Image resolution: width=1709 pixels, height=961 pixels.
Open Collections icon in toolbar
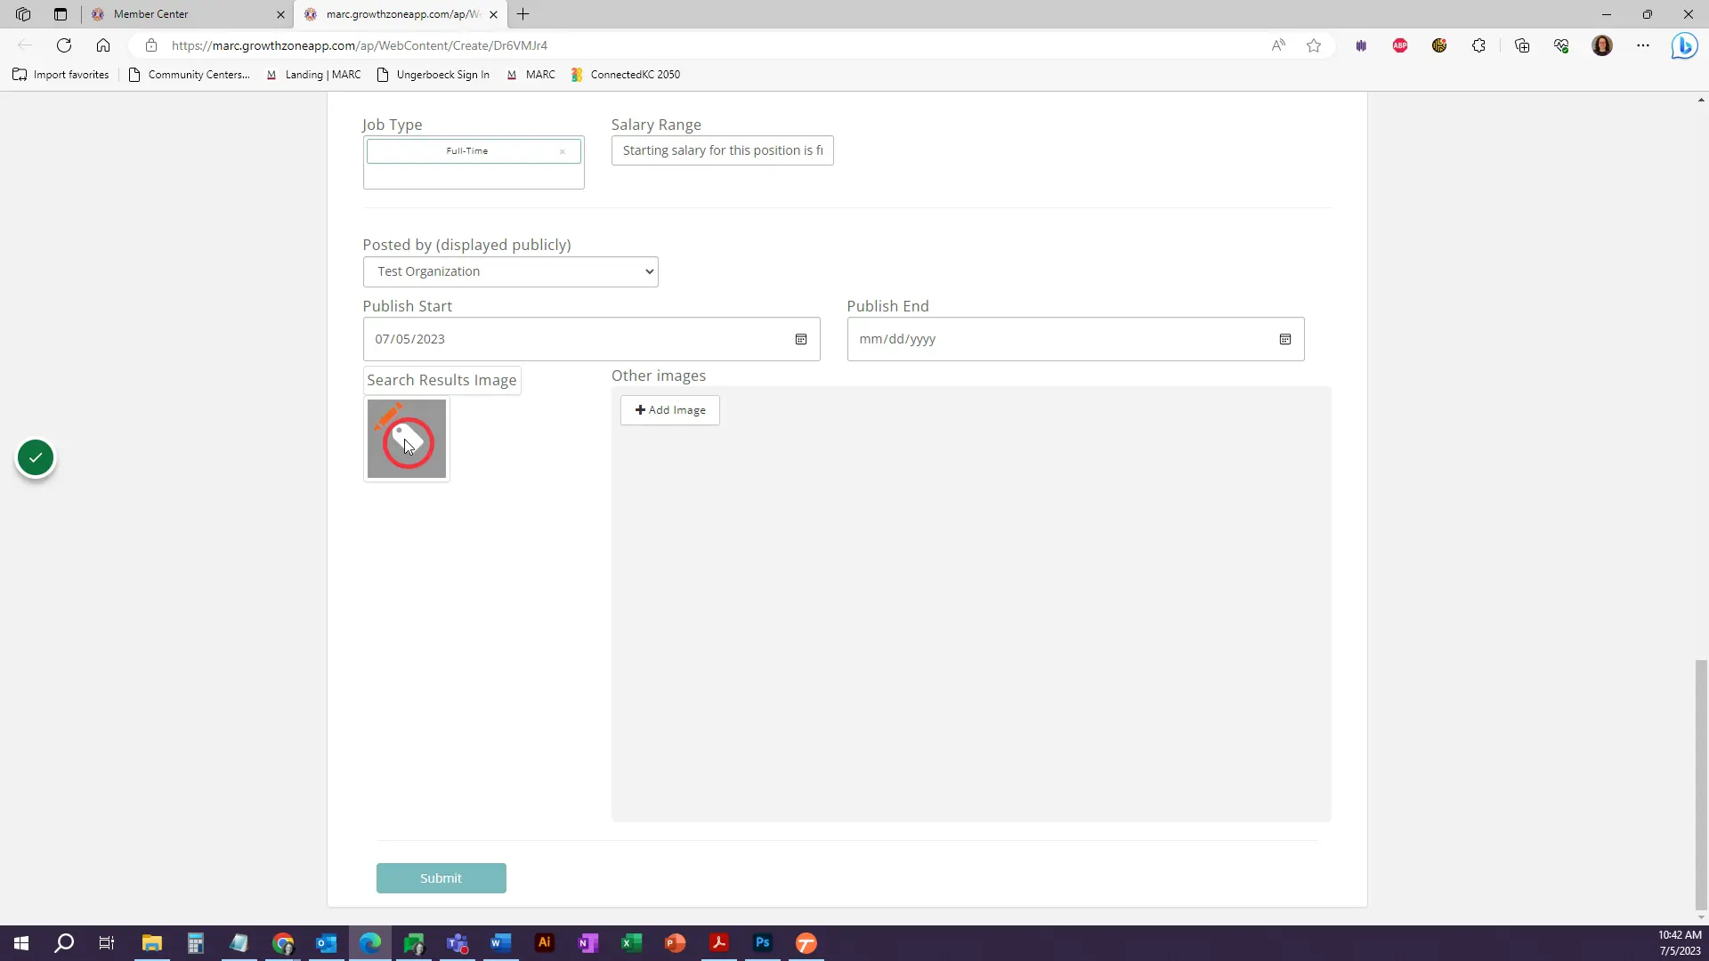coord(1522,45)
